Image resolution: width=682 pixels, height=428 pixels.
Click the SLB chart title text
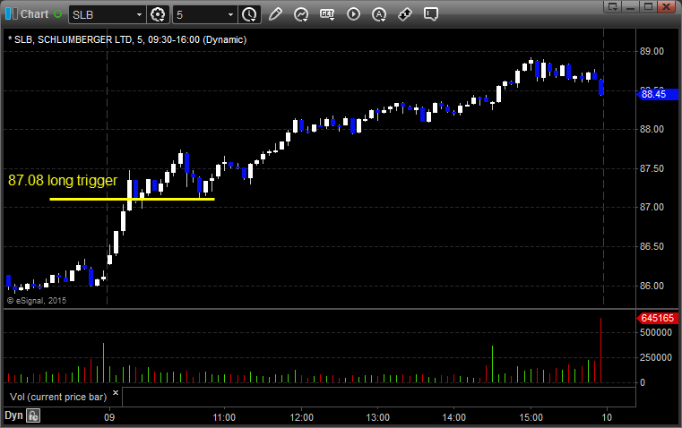[x=127, y=39]
